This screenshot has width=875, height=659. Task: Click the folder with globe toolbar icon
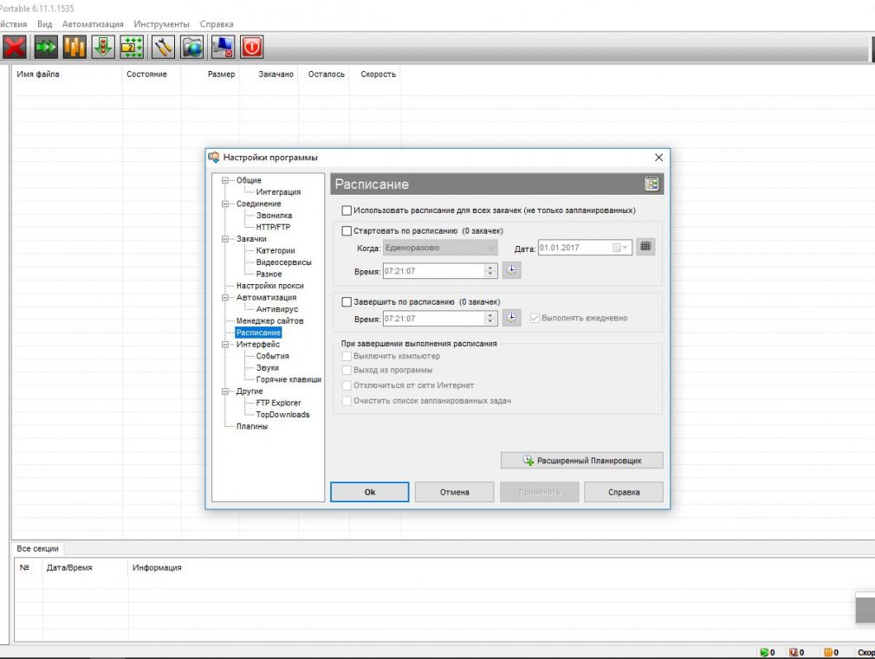click(192, 47)
